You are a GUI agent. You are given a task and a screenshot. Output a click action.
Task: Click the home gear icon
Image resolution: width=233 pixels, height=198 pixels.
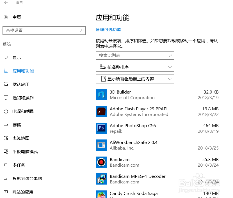coord(6,17)
